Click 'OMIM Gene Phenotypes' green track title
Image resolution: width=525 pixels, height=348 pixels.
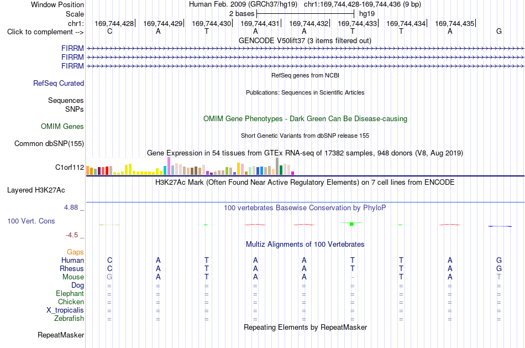pyautogui.click(x=305, y=119)
